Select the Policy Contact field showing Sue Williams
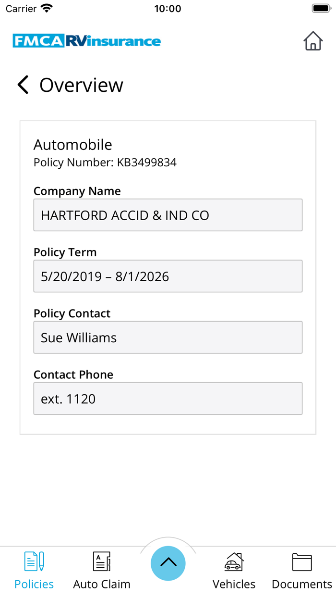 [x=168, y=337]
